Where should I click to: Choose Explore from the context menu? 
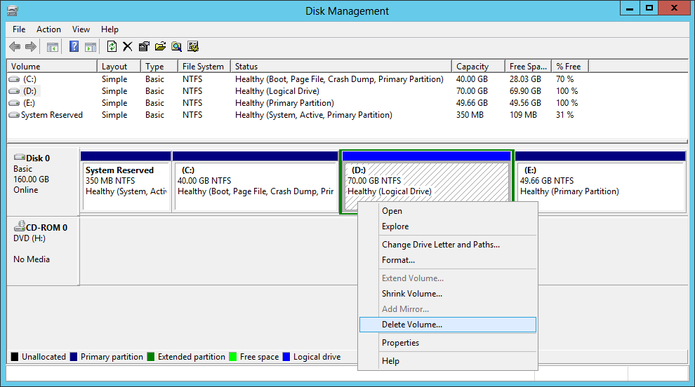pyautogui.click(x=448, y=226)
